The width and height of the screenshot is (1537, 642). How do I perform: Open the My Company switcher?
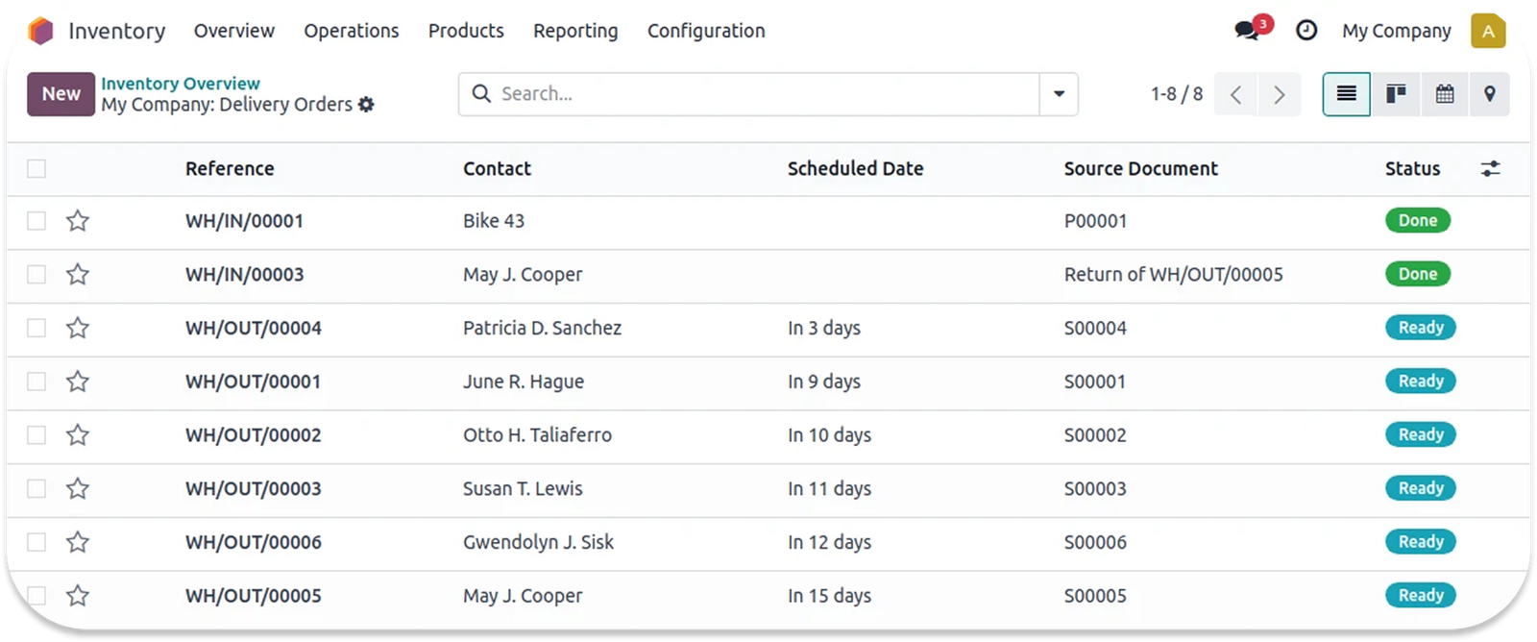(x=1396, y=31)
